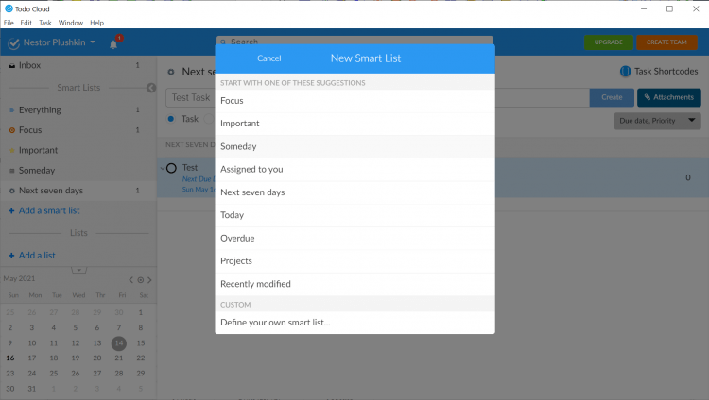Screen dimensions: 709x400
Task: Click the Everything list icon
Action: pos(12,109)
